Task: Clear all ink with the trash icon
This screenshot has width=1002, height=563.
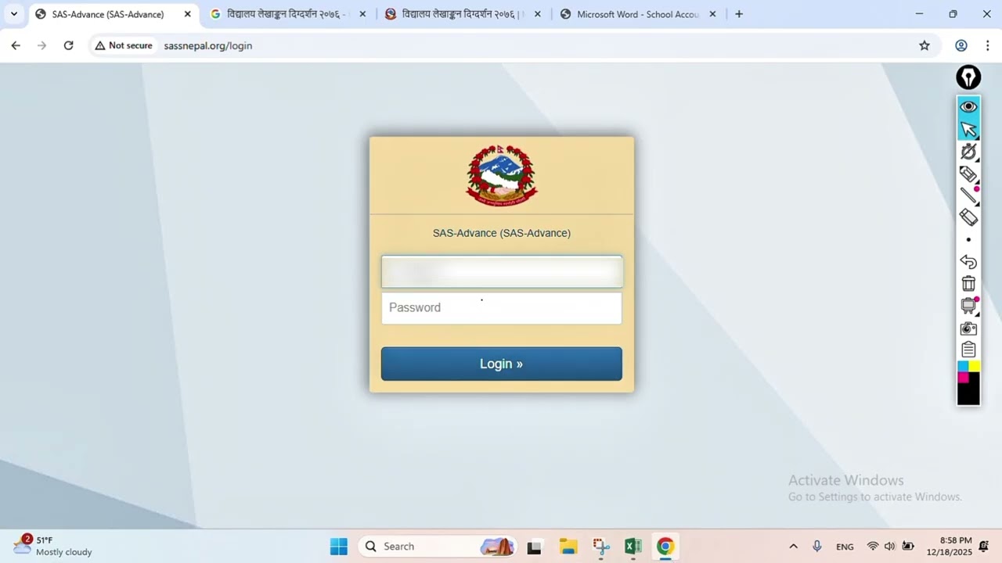Action: 968,284
